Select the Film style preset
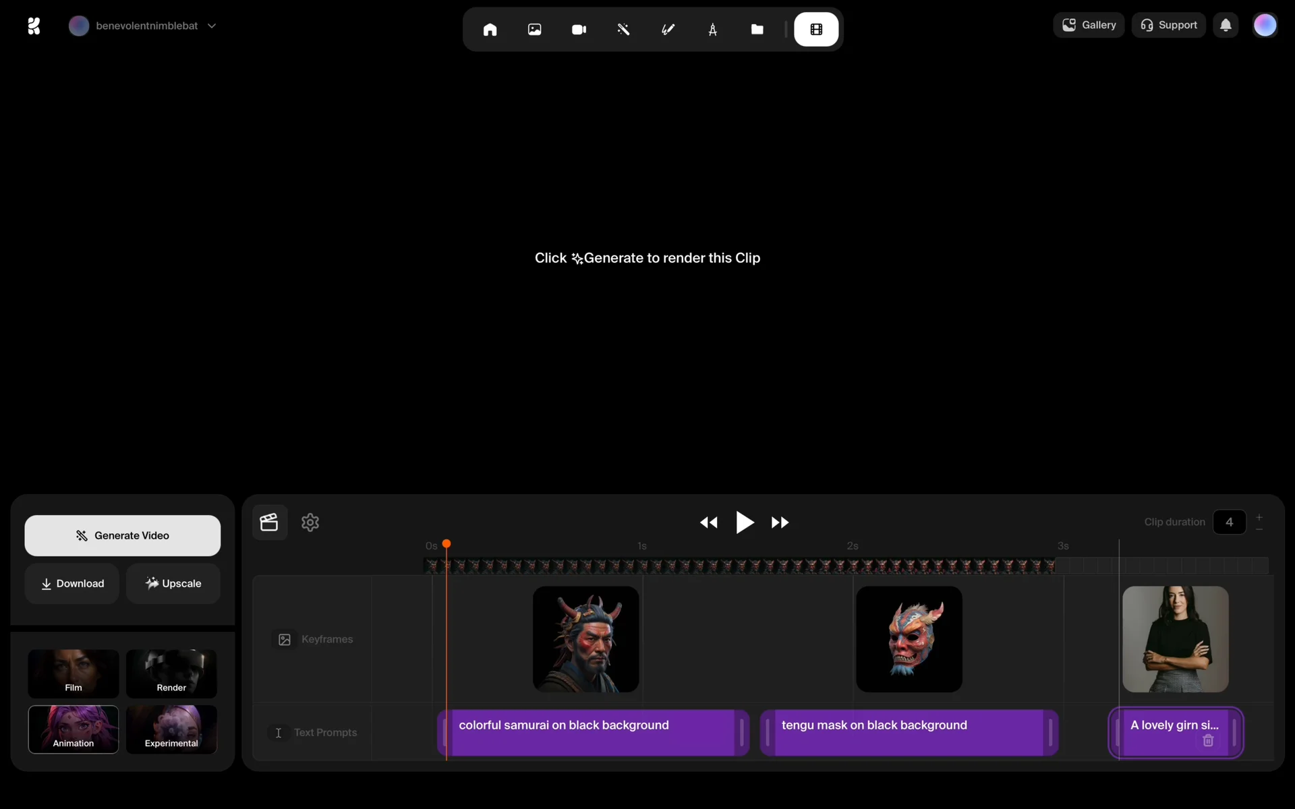 coord(74,673)
